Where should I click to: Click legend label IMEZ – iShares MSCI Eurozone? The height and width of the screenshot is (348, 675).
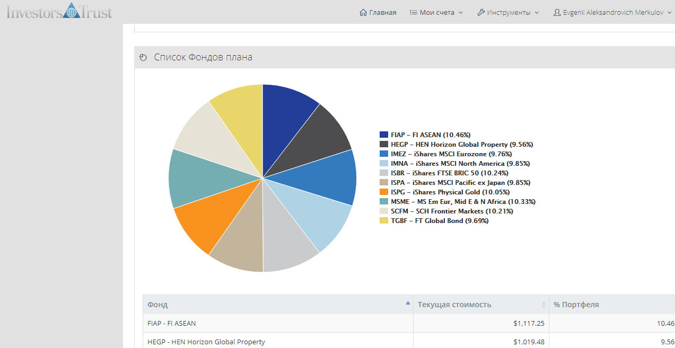pyautogui.click(x=451, y=154)
